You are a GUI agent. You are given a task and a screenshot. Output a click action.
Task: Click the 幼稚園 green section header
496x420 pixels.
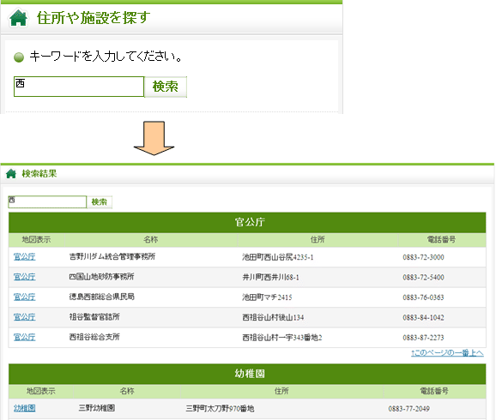pyautogui.click(x=247, y=374)
